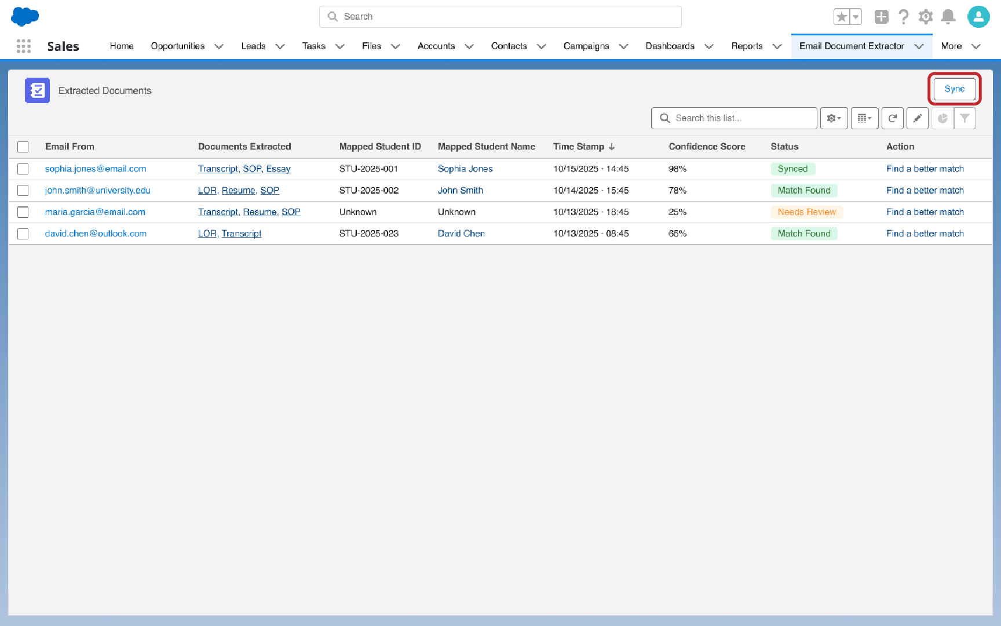Select the maria.garcia@email.com row checkbox
Image resolution: width=1001 pixels, height=626 pixels.
(23, 212)
